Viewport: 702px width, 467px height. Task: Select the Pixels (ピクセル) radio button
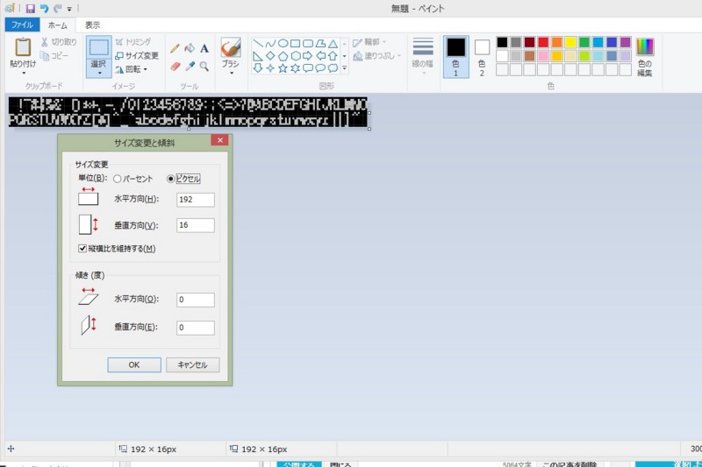coord(170,179)
